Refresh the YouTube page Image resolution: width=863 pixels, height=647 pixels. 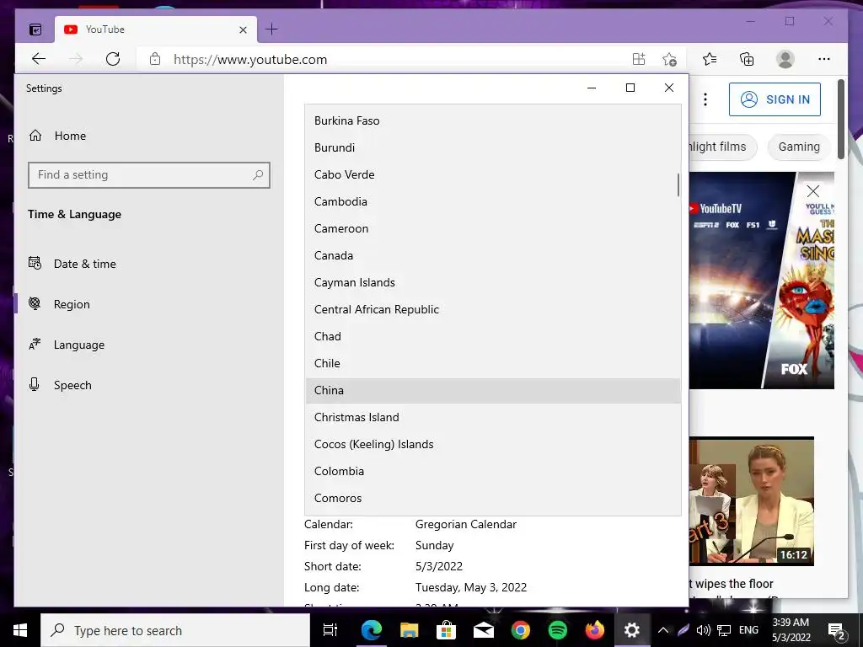click(113, 59)
